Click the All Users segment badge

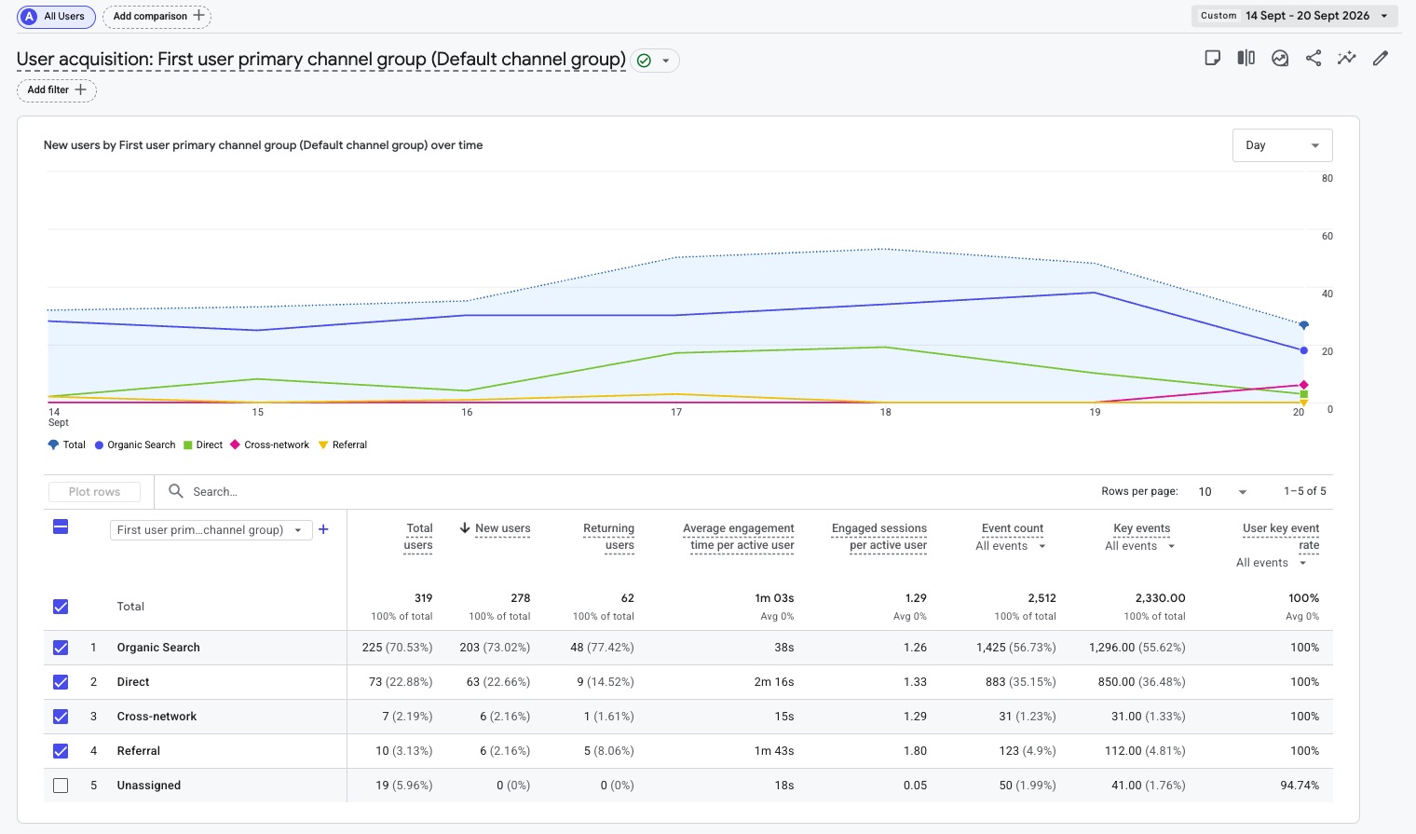click(x=56, y=16)
